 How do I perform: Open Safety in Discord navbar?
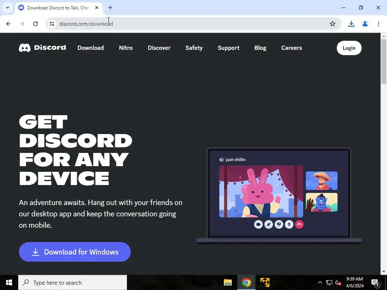194,48
